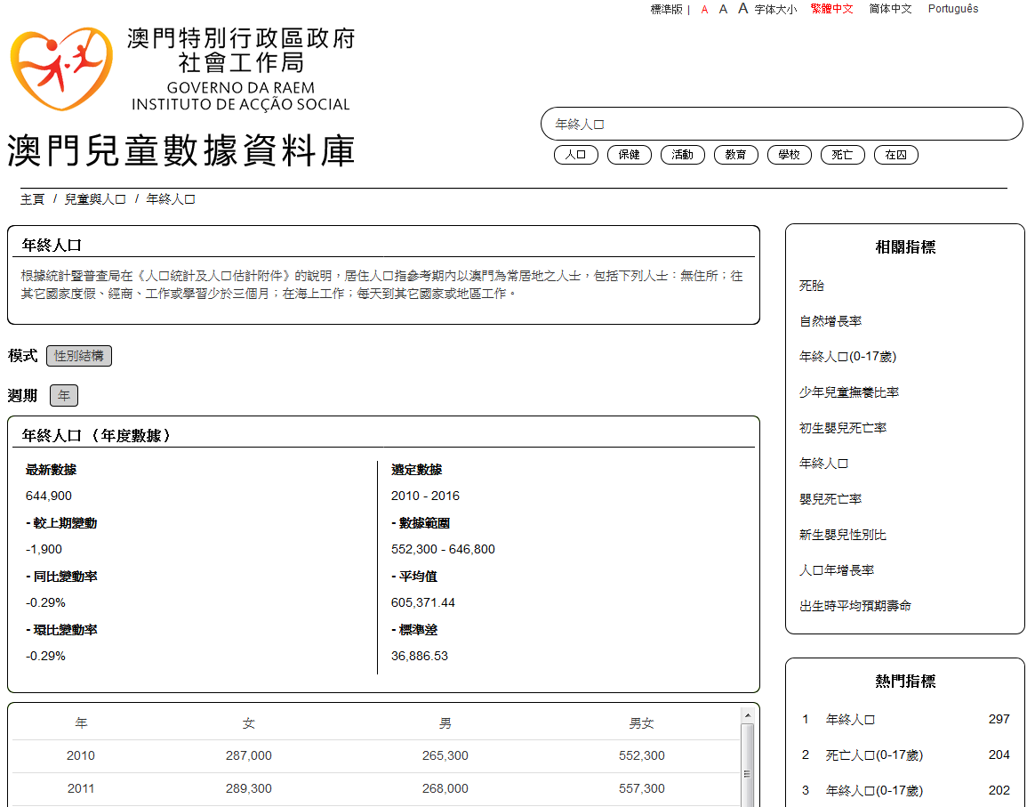The image size is (1035, 807).
Task: Go to 主頁 in breadcrumb
Action: (32, 199)
